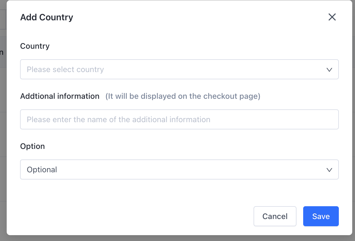This screenshot has height=241, width=355.
Task: Click the additional information name placeholder text
Action: click(x=118, y=119)
